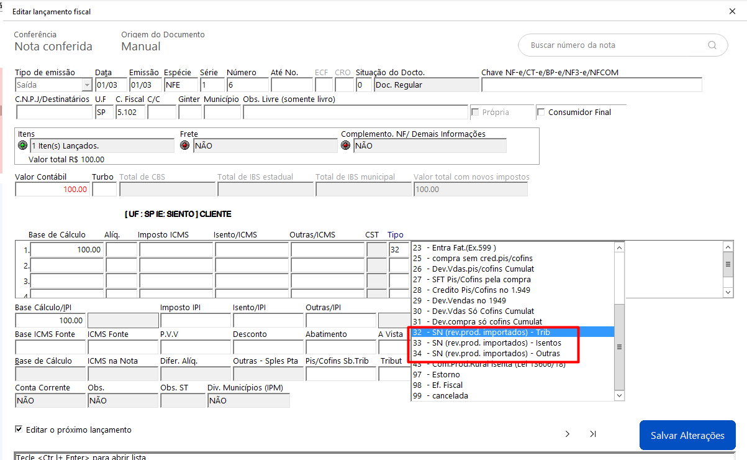Click the ICMS grid scroll up arrow
This screenshot has height=460, width=747.
point(729,247)
